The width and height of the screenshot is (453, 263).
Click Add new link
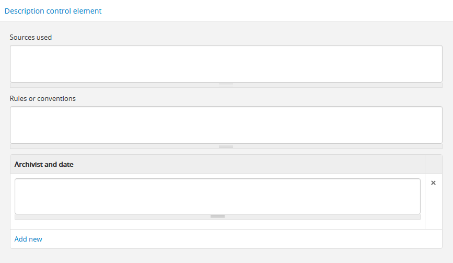[28, 239]
